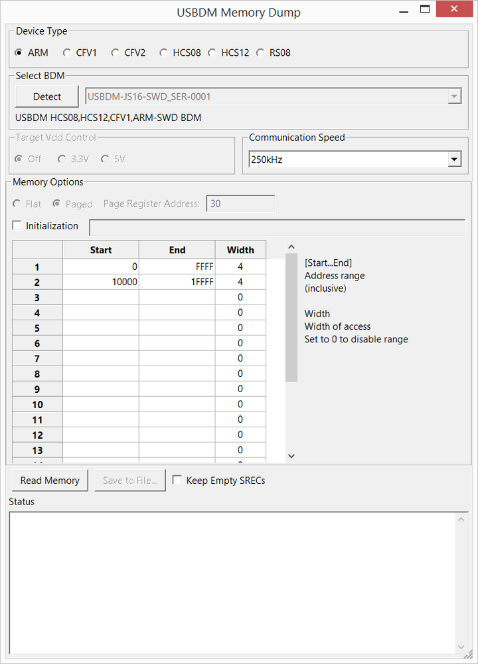Screen dimensions: 478x664
Task: Click the memory table scrollbar thumb
Action: point(291,318)
